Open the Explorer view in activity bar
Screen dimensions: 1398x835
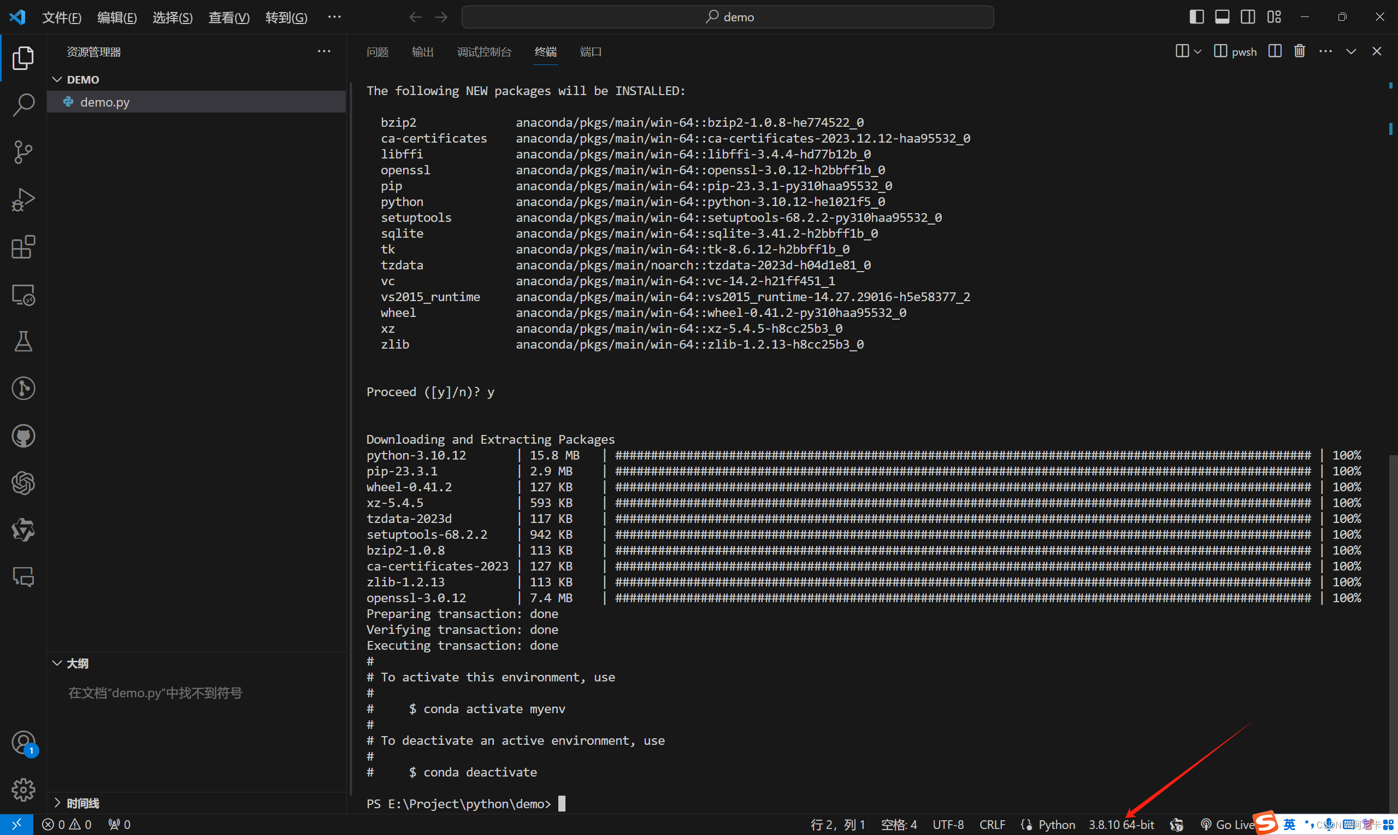pyautogui.click(x=23, y=58)
